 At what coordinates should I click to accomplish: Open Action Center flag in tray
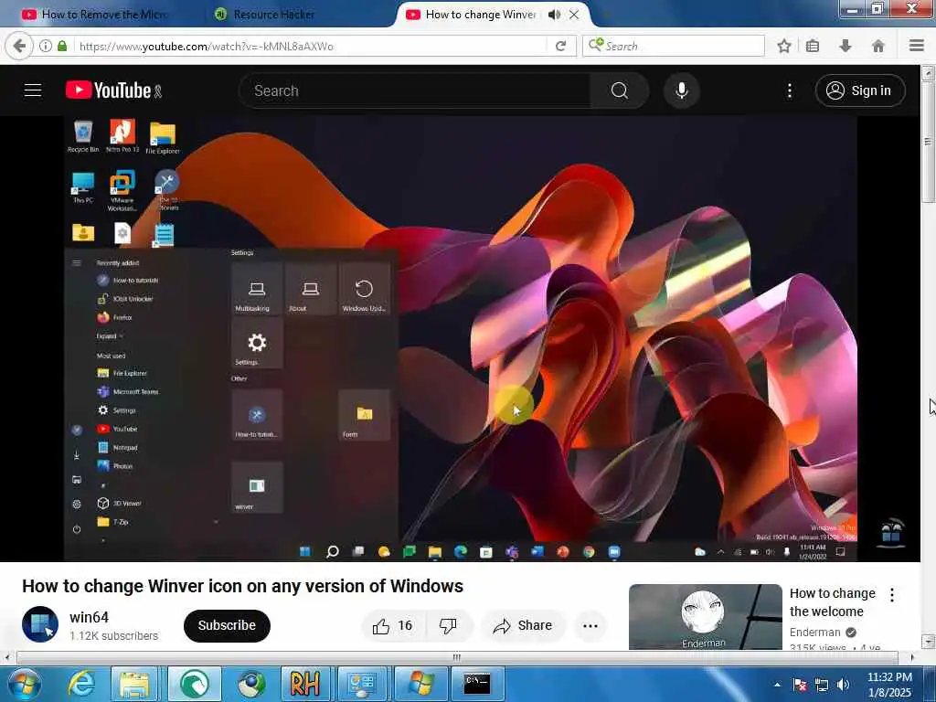pos(800,685)
